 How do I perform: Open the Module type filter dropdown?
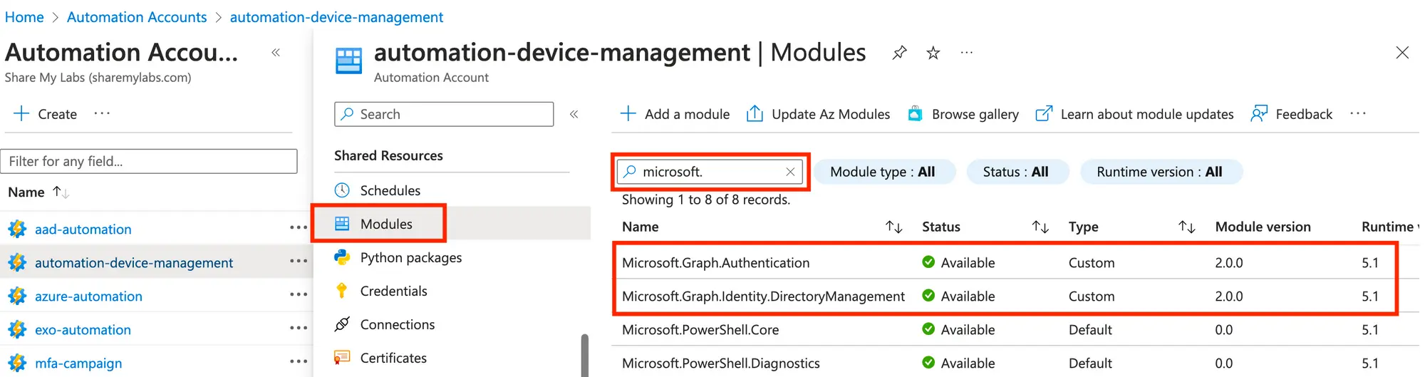coord(882,172)
